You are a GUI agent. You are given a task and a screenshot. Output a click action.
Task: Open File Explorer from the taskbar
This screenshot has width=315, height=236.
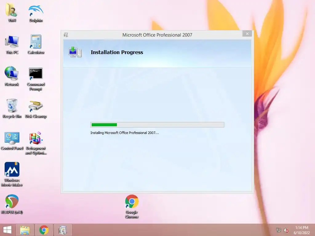click(x=25, y=230)
